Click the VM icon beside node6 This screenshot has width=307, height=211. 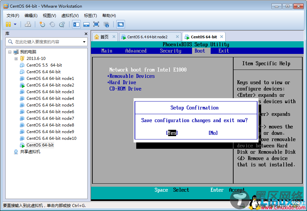[22, 112]
